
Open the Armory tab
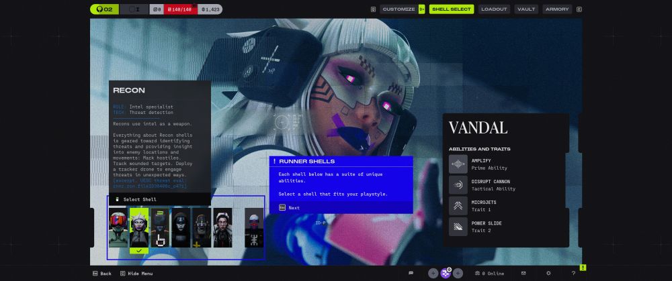click(x=557, y=9)
